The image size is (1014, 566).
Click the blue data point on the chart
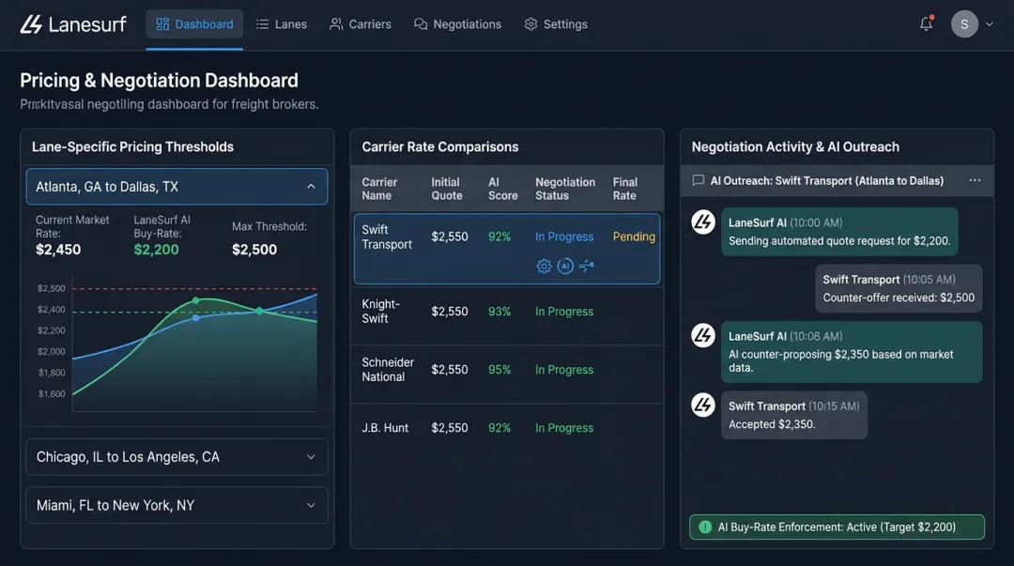(x=196, y=317)
